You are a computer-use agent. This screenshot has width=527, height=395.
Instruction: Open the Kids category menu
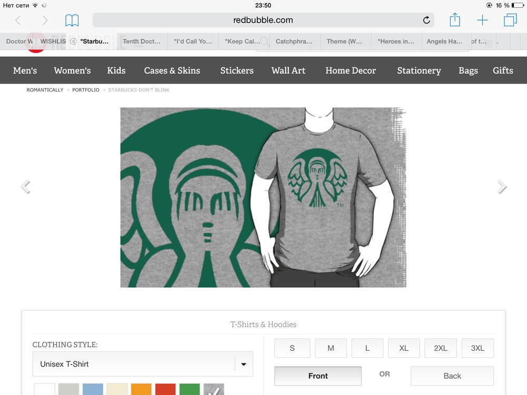coord(116,71)
